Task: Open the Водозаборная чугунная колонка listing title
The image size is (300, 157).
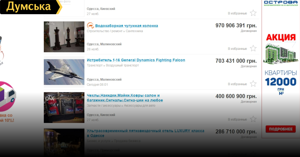Action: 126,26
